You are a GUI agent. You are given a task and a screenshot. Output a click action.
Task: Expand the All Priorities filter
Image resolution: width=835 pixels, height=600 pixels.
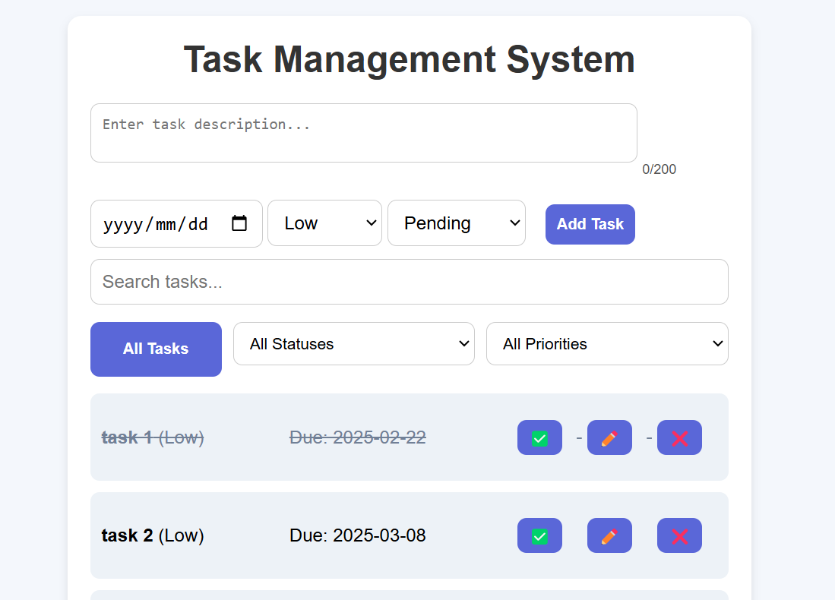[x=607, y=344]
